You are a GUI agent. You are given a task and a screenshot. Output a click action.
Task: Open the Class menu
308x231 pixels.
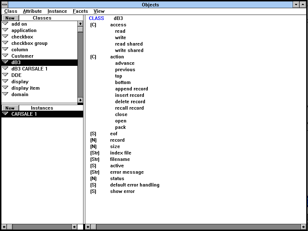[11, 11]
